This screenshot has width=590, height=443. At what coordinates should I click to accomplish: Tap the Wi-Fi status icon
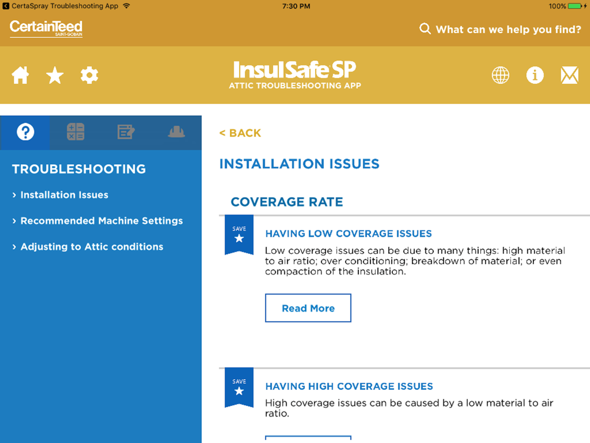(126, 6)
